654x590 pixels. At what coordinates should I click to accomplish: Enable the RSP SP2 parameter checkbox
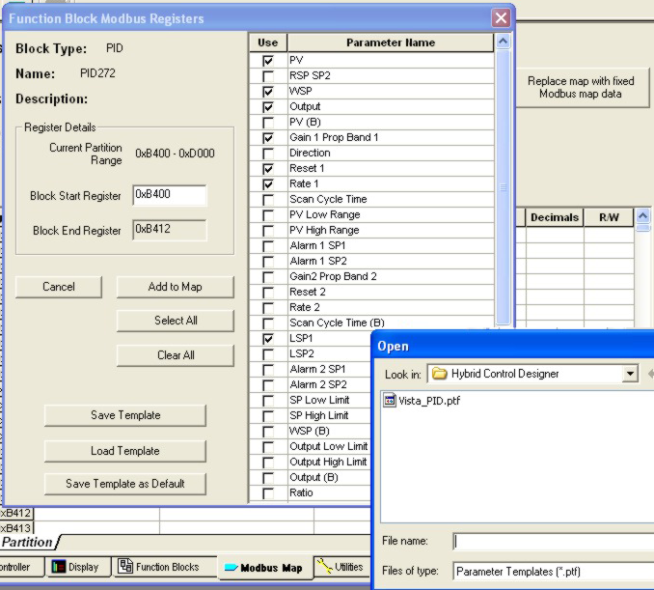[268, 76]
